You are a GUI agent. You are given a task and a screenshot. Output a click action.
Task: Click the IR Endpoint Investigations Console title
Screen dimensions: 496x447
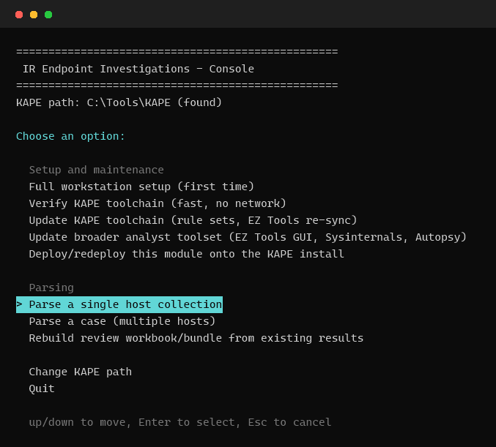pyautogui.click(x=138, y=69)
